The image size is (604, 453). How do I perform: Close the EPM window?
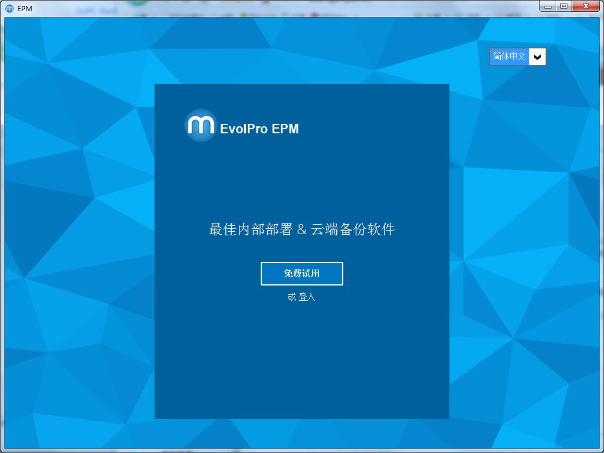(585, 6)
